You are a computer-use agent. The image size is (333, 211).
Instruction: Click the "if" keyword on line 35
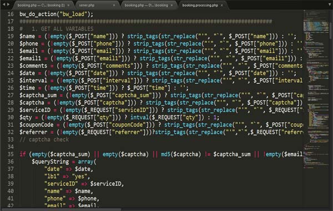coord(23,154)
